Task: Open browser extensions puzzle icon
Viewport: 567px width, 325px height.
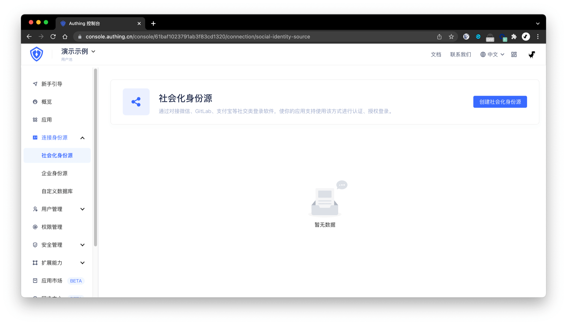Action: tap(514, 37)
